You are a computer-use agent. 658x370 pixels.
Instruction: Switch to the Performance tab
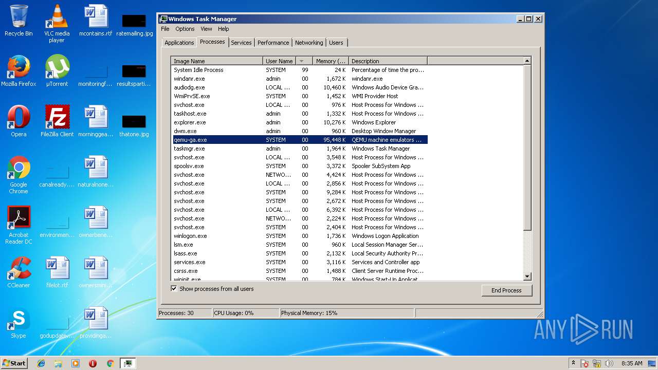tap(273, 43)
